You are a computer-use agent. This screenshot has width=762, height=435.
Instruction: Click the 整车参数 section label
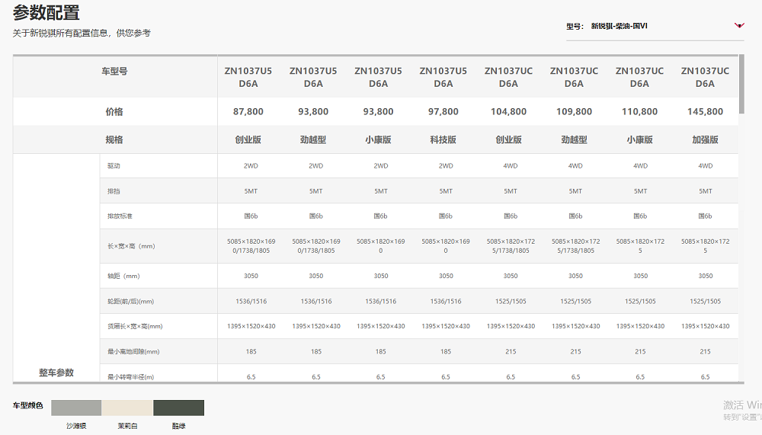(56, 373)
